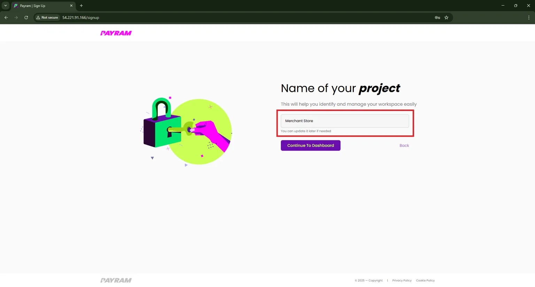Expand the tab search dropdown
Screen dimensions: 535x287
(x=6, y=6)
